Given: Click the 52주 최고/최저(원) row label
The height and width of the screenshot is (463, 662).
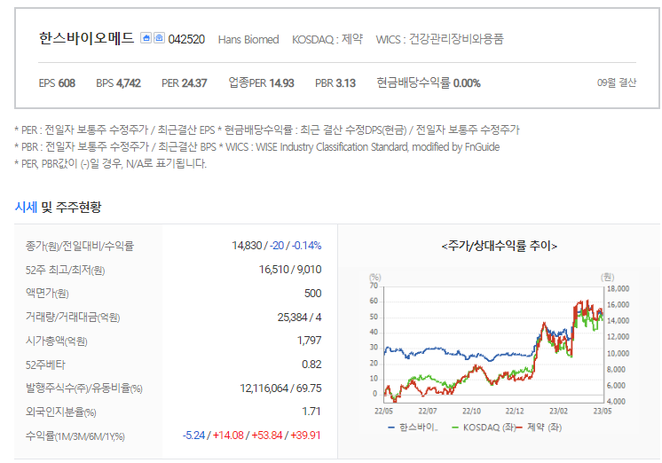Looking at the screenshot, I should pyautogui.click(x=65, y=270).
